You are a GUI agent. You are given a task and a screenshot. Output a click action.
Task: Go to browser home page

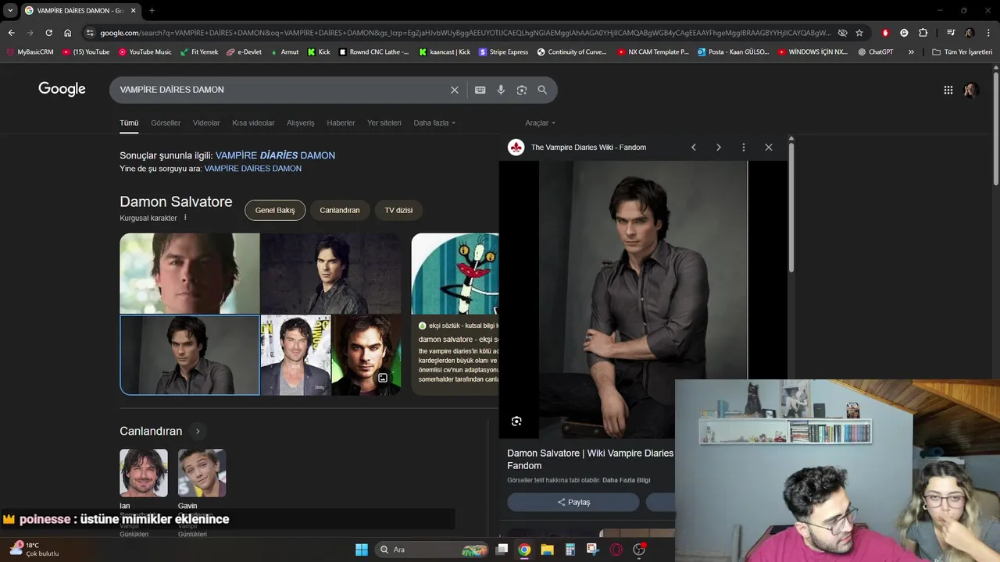68,33
